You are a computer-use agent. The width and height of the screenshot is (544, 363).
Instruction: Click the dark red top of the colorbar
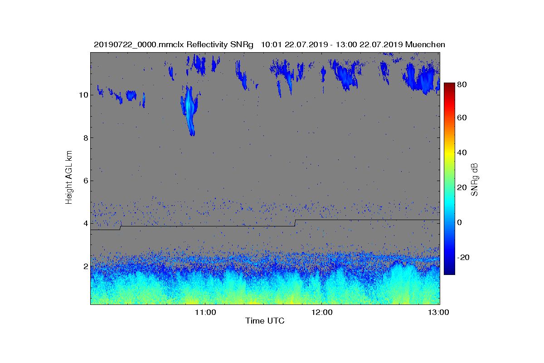point(449,86)
